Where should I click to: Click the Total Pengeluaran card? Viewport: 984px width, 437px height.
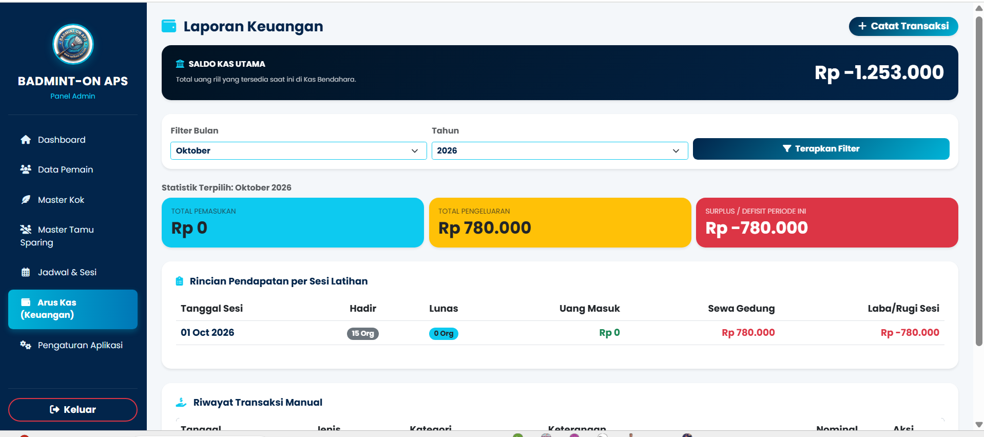pyautogui.click(x=560, y=222)
